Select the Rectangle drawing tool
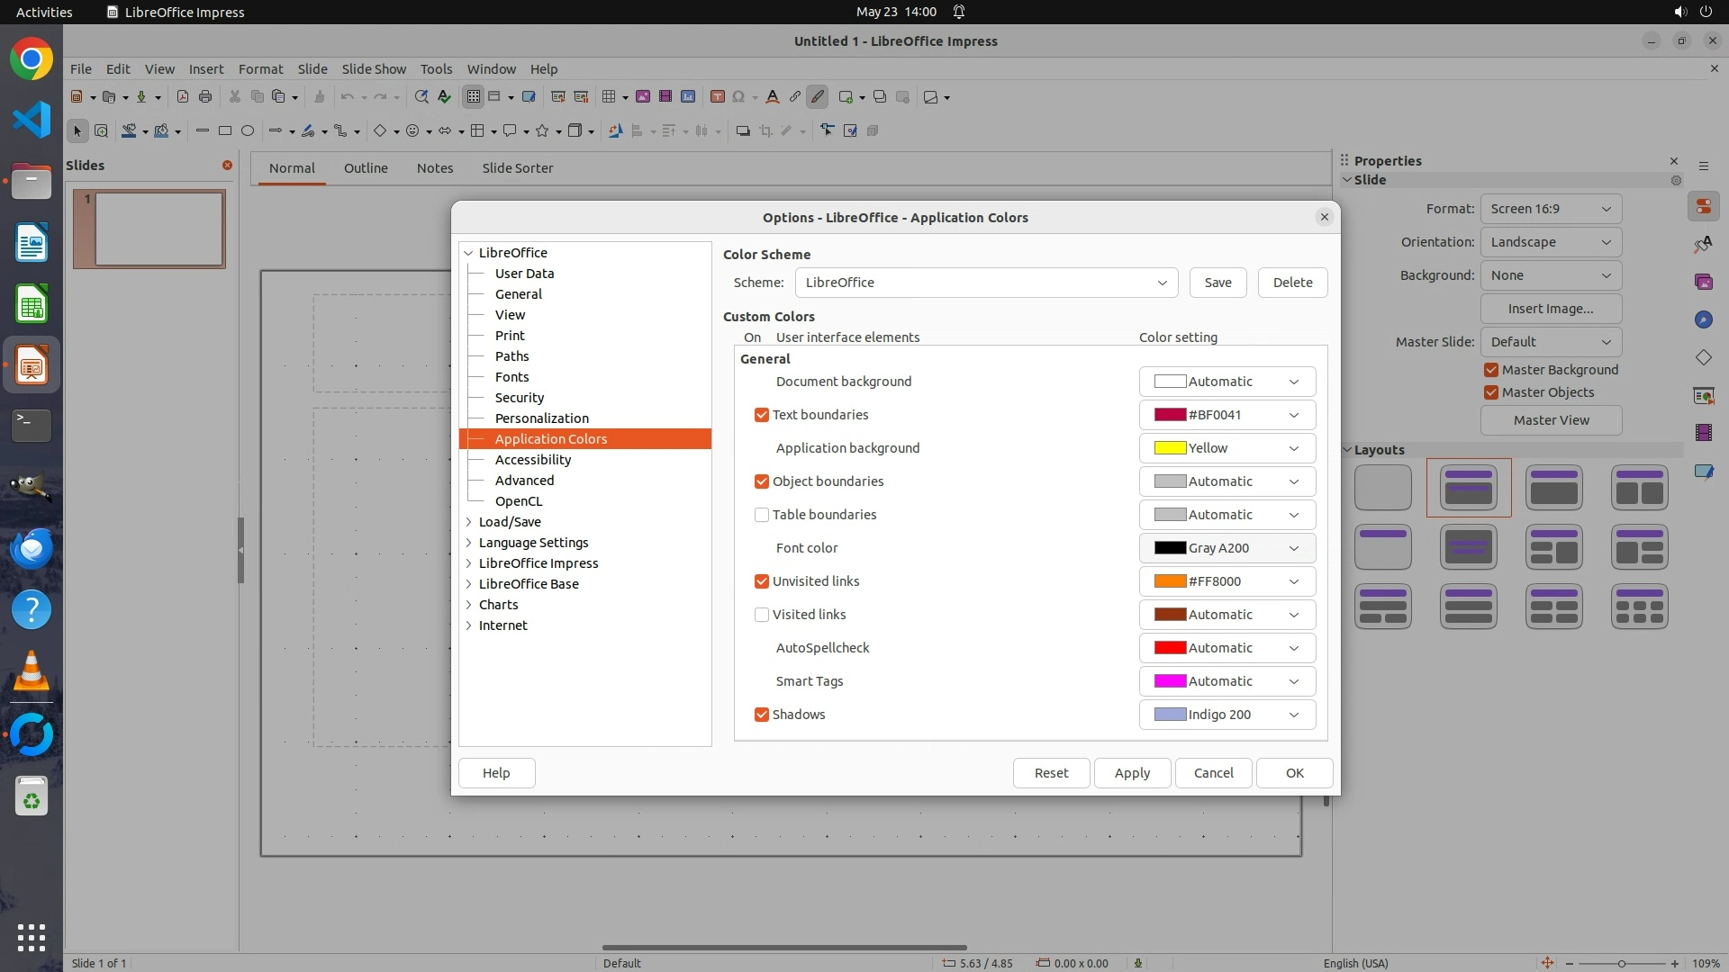Image resolution: width=1729 pixels, height=972 pixels. click(225, 131)
